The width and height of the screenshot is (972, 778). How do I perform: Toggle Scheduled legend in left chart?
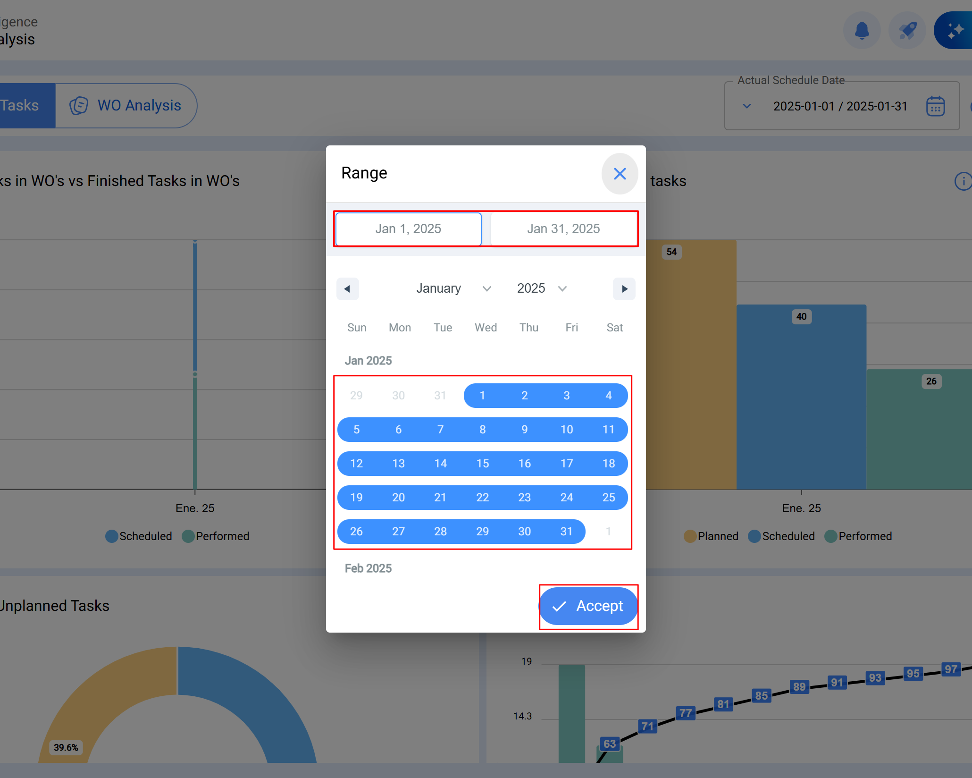(x=139, y=536)
